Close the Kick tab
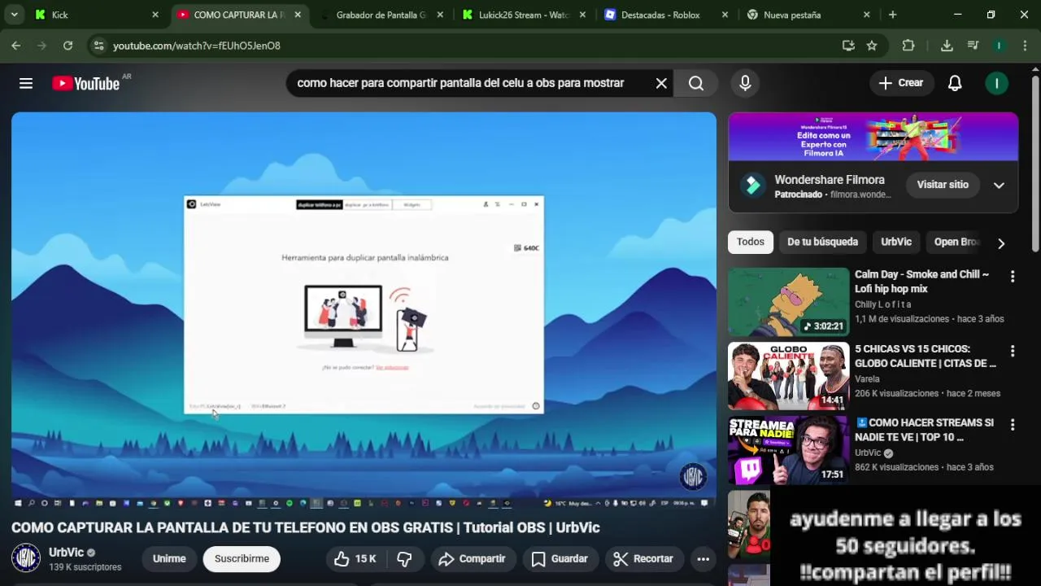1041x586 pixels. (155, 15)
